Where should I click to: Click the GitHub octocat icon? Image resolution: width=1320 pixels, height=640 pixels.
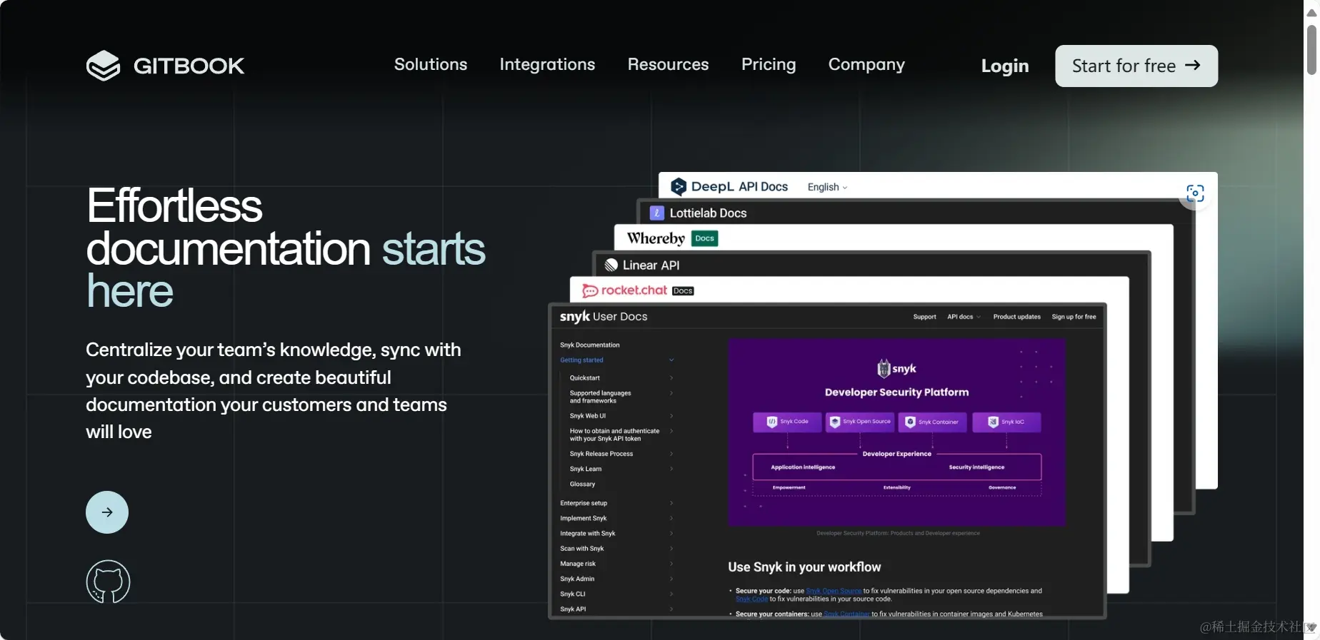tap(108, 581)
